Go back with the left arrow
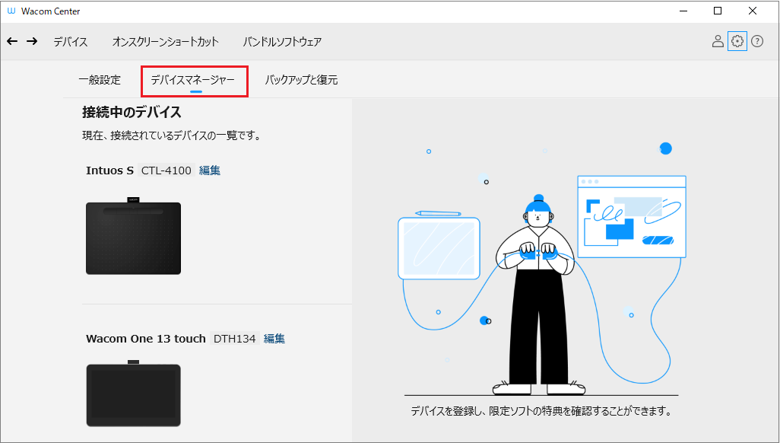780x443 pixels. point(12,41)
